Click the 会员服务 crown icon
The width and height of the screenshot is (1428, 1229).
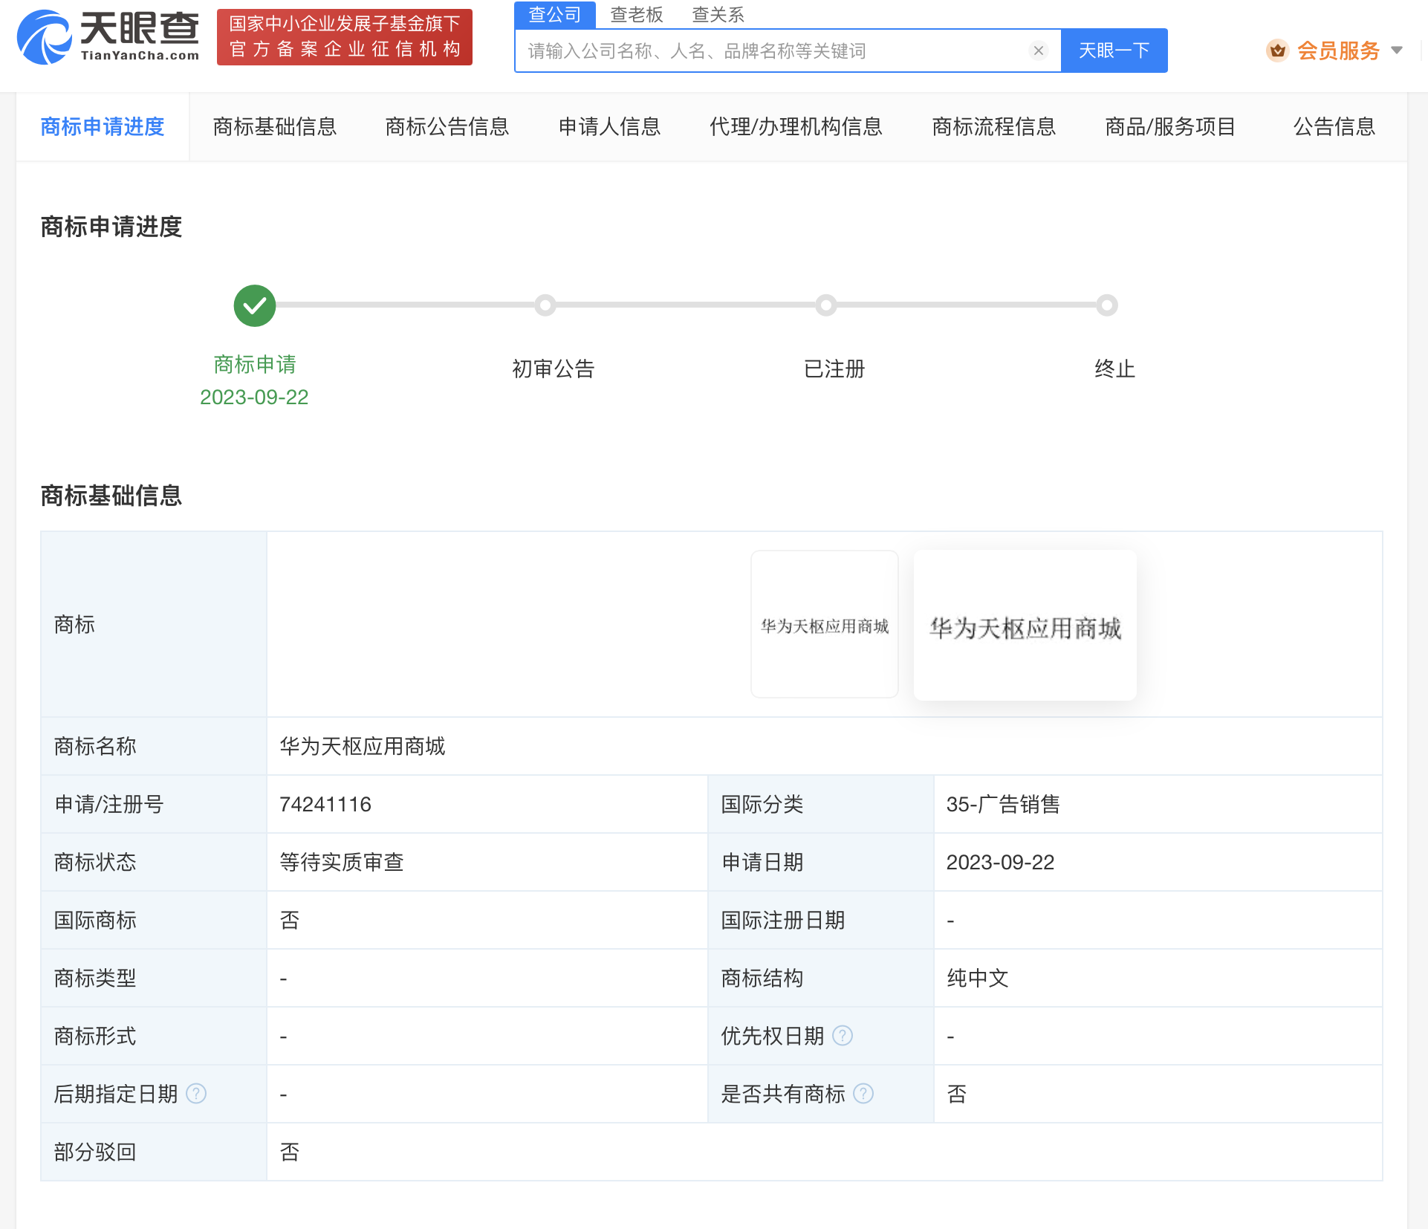(x=1277, y=51)
